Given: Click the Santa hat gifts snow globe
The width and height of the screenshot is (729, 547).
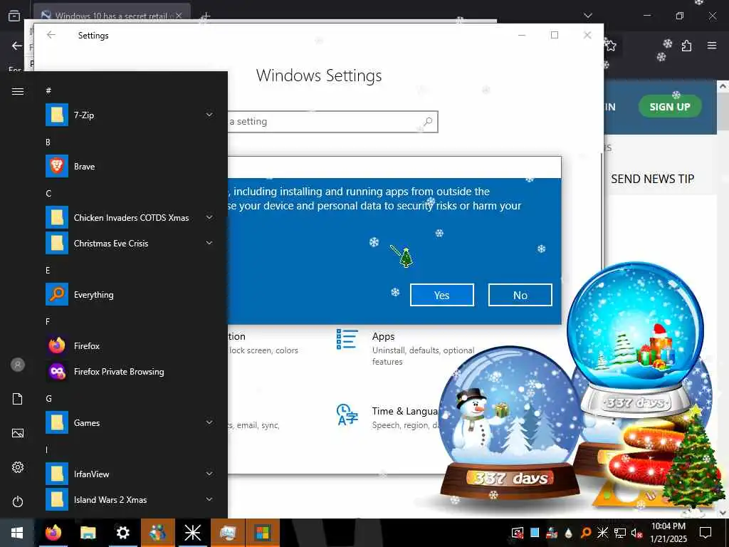Looking at the screenshot, I should click(x=635, y=341).
